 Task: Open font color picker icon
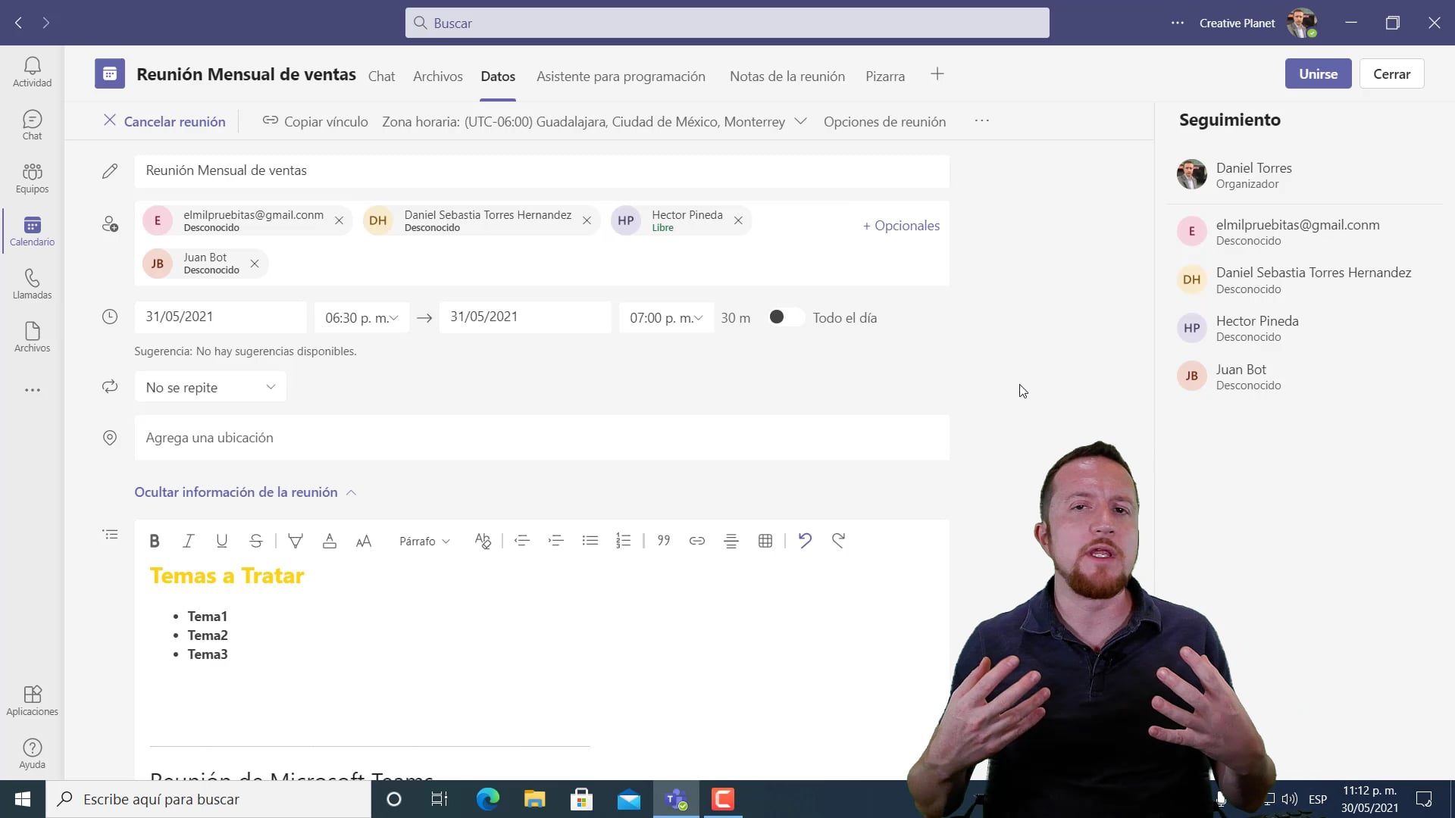tap(330, 541)
